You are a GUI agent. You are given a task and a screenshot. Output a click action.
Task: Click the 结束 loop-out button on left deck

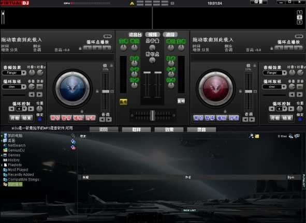[x=27, y=118]
